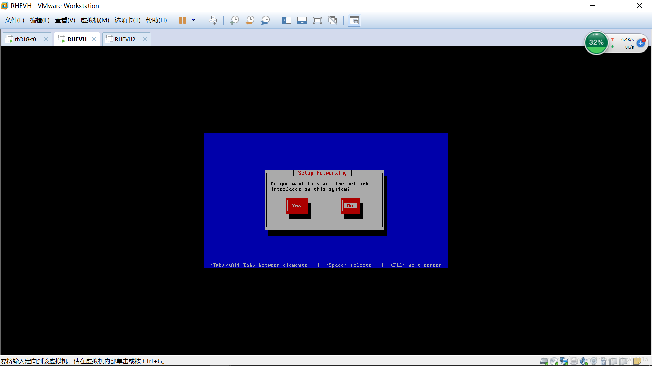Toggle the thumbnail bar view

(302, 20)
